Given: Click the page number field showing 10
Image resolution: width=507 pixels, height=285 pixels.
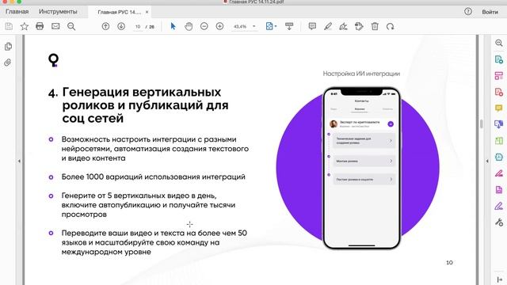Looking at the screenshot, I should point(138,26).
